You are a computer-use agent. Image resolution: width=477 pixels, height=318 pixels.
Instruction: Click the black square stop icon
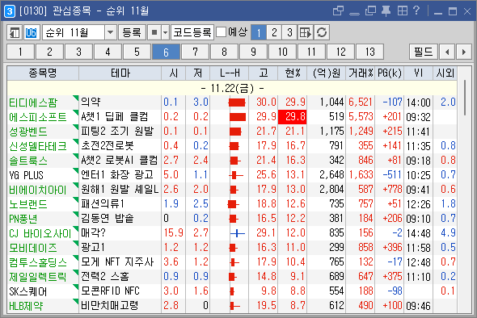click(154, 32)
